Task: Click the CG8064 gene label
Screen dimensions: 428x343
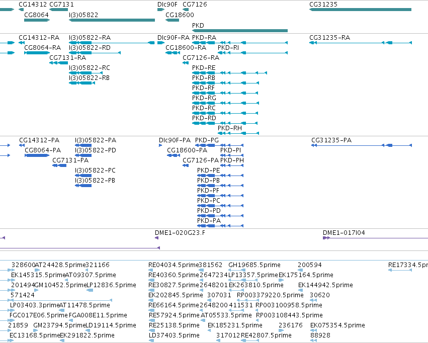Action: [x=36, y=15]
